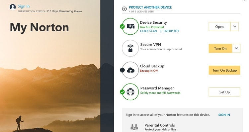Screen dimensions: 249x132
Task: Click the Cloud Backup title
Action: [152, 66]
